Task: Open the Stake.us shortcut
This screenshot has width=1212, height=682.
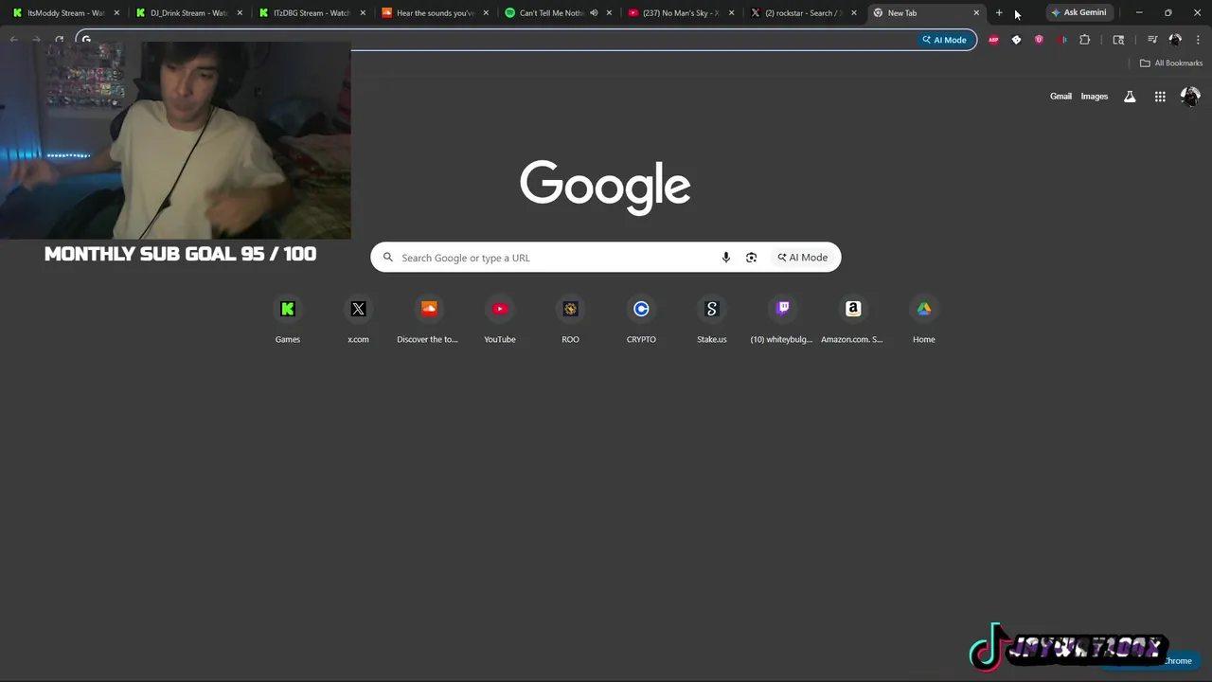Action: click(712, 320)
